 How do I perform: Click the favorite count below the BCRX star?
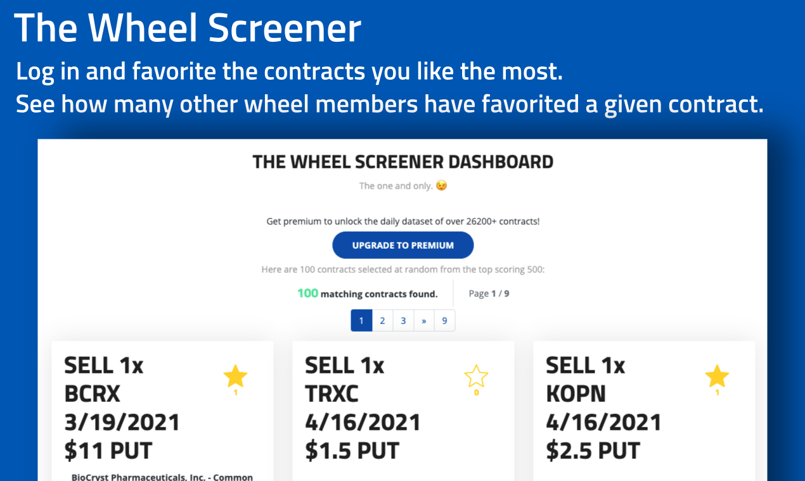[235, 393]
